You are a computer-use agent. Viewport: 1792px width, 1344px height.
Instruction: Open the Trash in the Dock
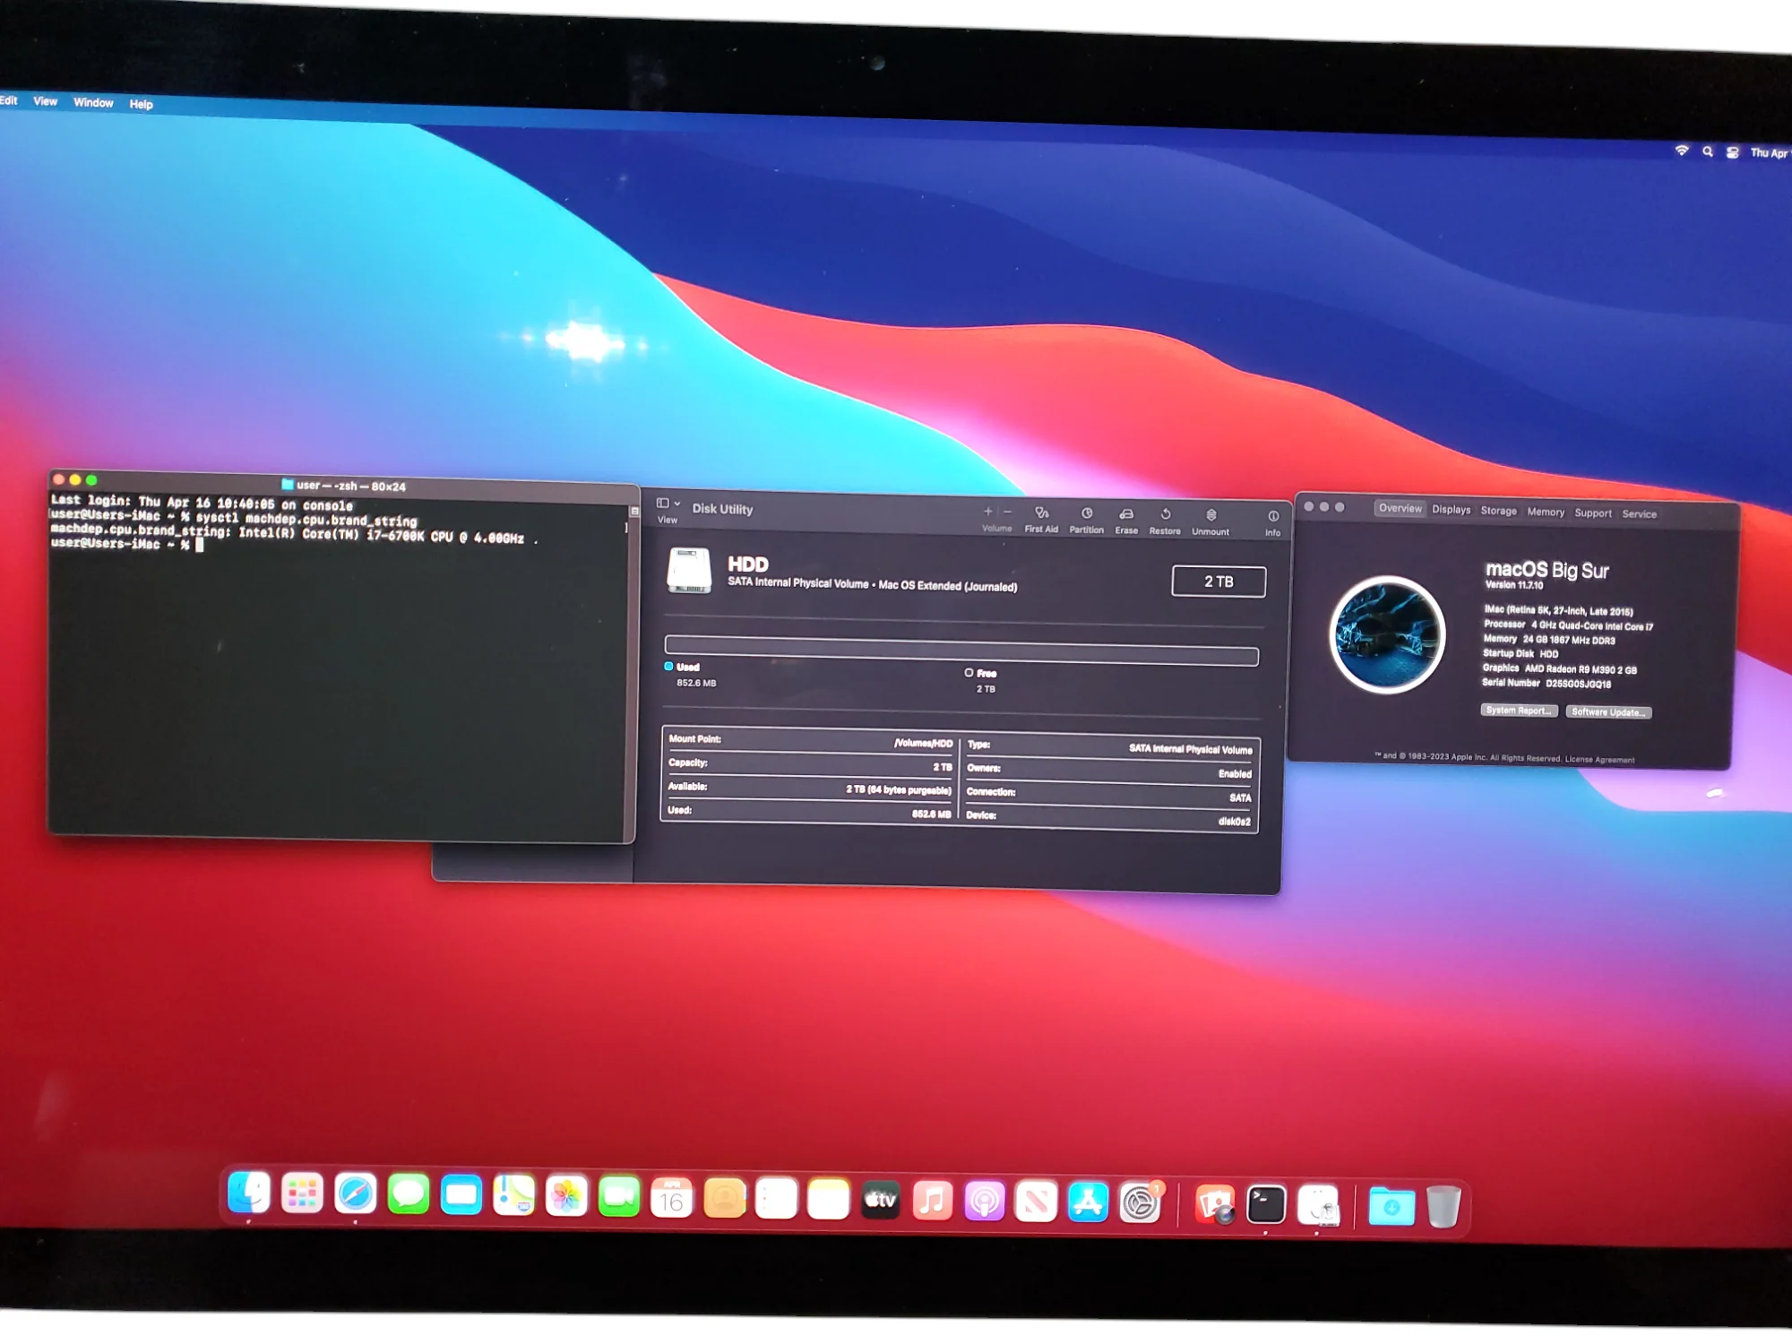pyautogui.click(x=1443, y=1207)
